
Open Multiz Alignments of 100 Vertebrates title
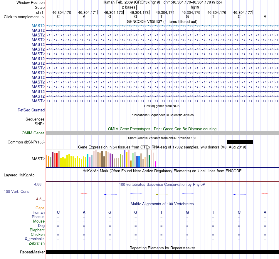click(x=162, y=204)
